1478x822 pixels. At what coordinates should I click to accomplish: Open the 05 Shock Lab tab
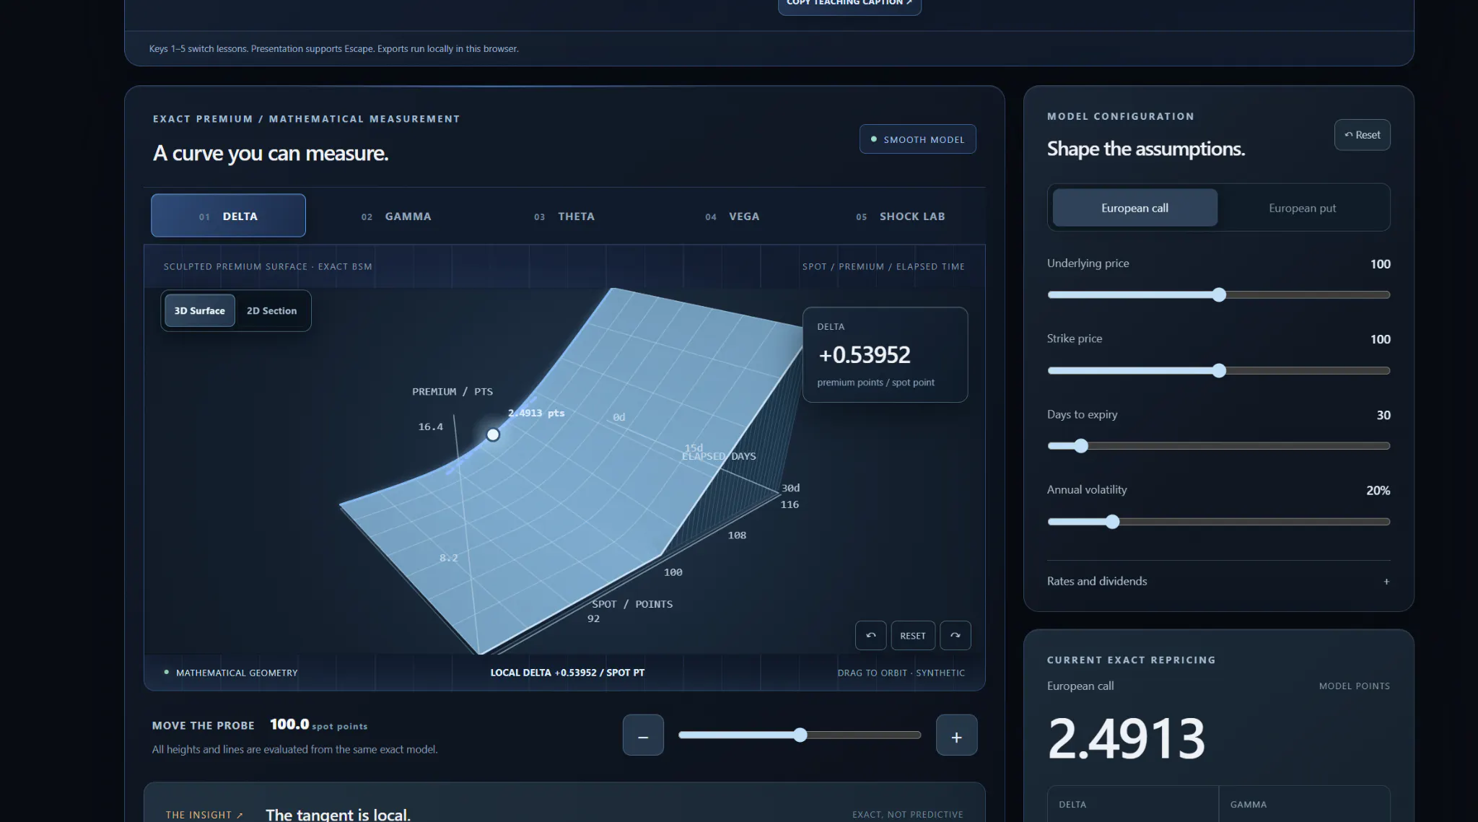coord(901,216)
